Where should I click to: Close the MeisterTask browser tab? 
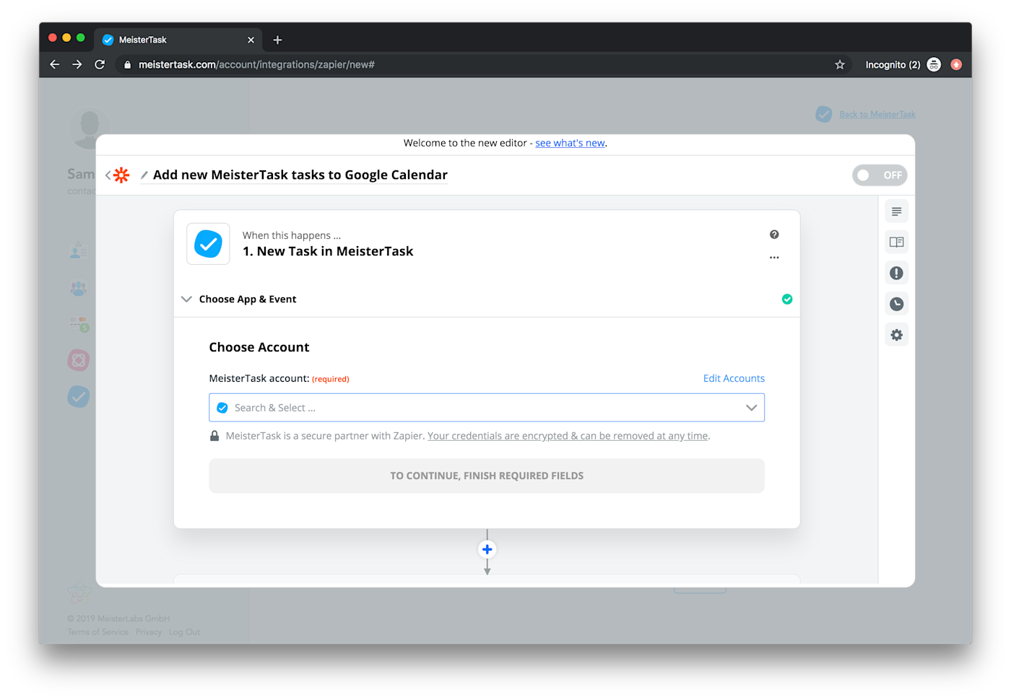coord(251,40)
